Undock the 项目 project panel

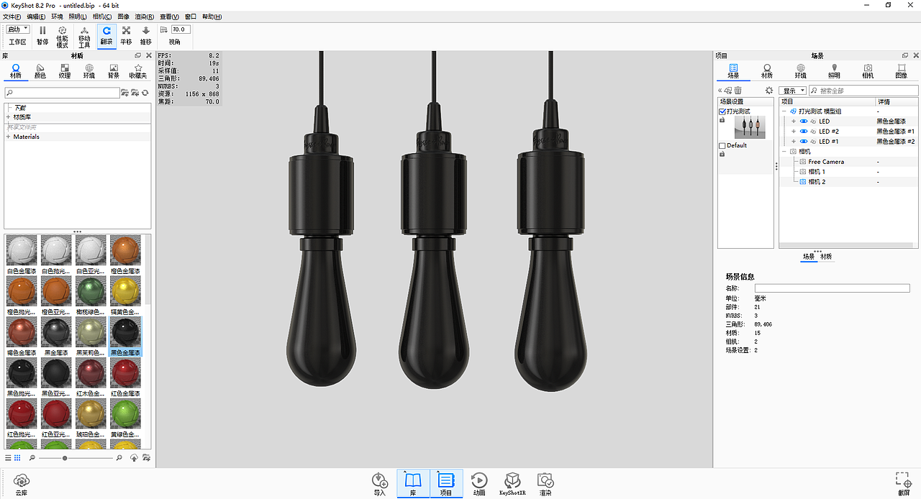pyautogui.click(x=904, y=55)
